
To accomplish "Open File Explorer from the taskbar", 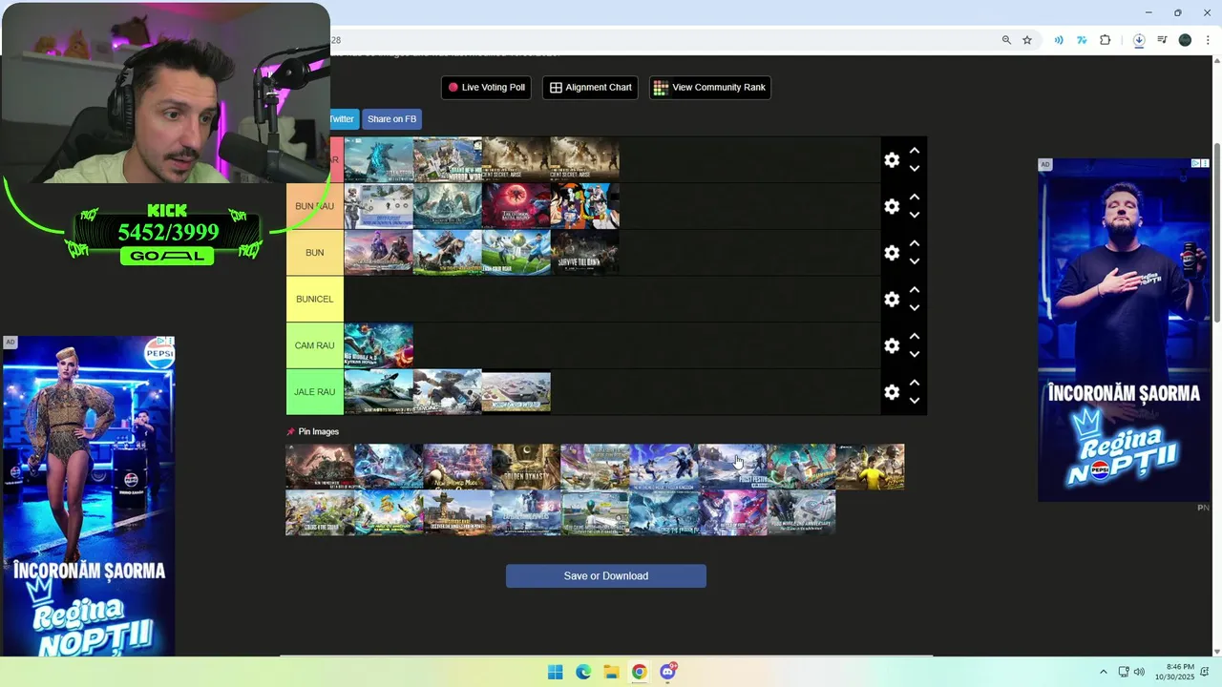I will coord(611,672).
